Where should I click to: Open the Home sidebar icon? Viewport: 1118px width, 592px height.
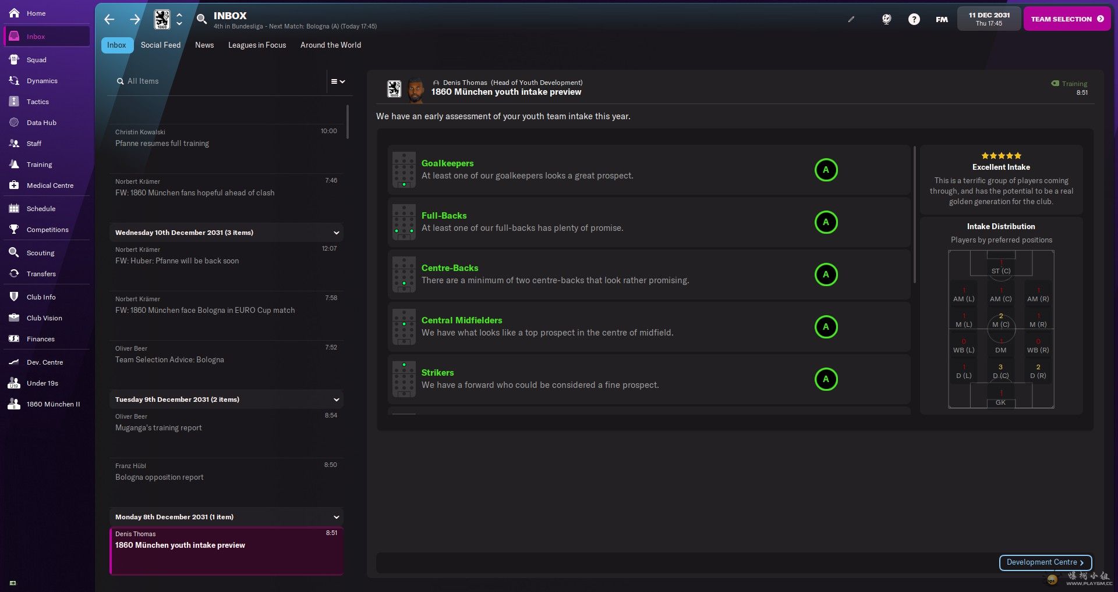point(15,13)
